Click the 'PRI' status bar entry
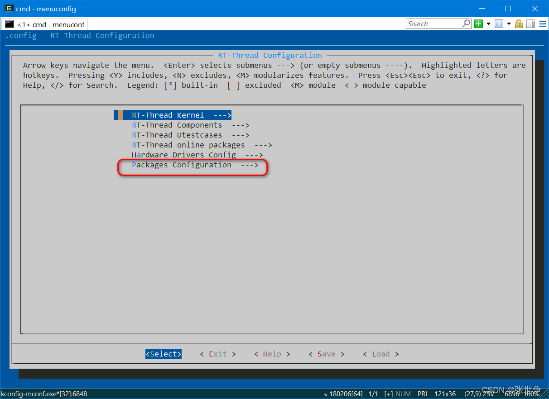The height and width of the screenshot is (399, 549). click(422, 394)
